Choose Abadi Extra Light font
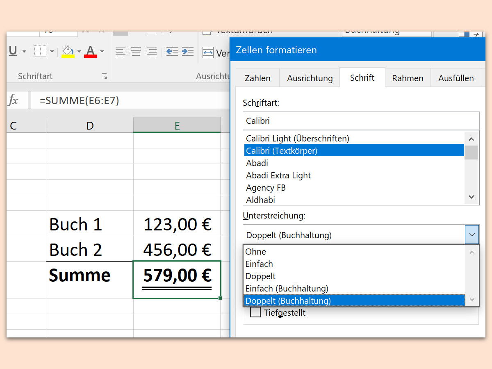The height and width of the screenshot is (369, 492). point(354,175)
